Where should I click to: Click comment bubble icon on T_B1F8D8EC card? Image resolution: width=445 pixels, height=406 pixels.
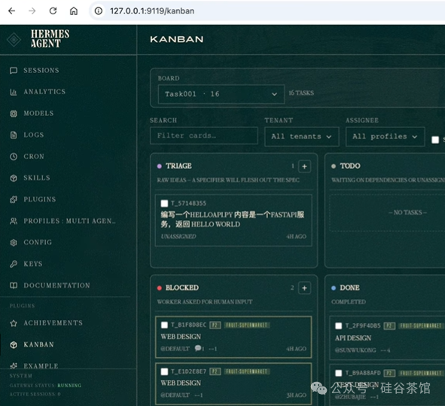point(198,348)
